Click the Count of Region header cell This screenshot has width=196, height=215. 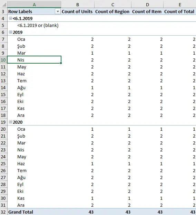113,11
